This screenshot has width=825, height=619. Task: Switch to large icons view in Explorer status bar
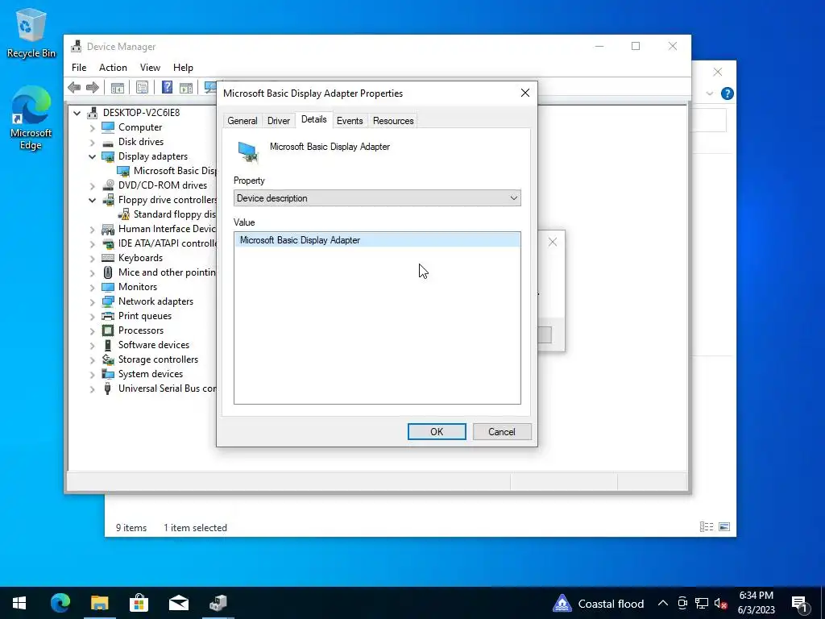click(x=724, y=527)
